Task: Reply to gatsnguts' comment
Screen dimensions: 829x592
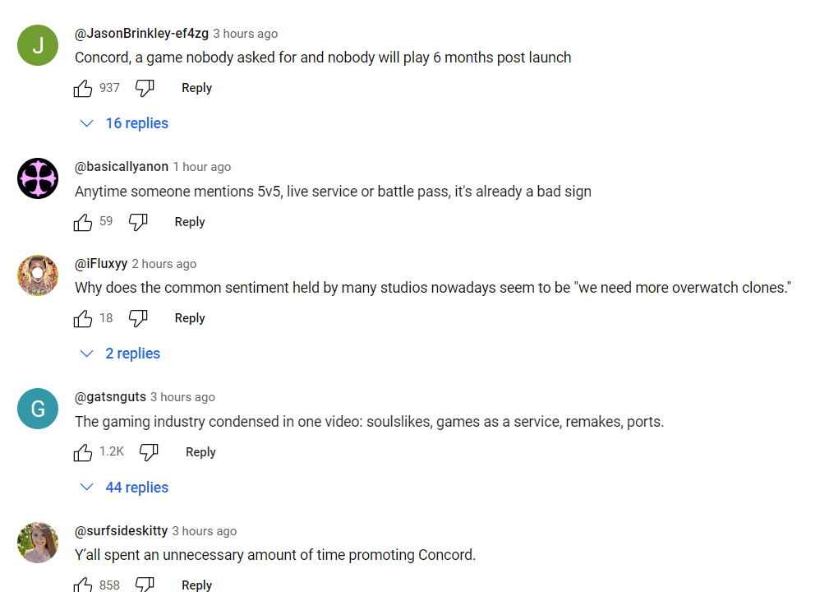Action: point(200,452)
